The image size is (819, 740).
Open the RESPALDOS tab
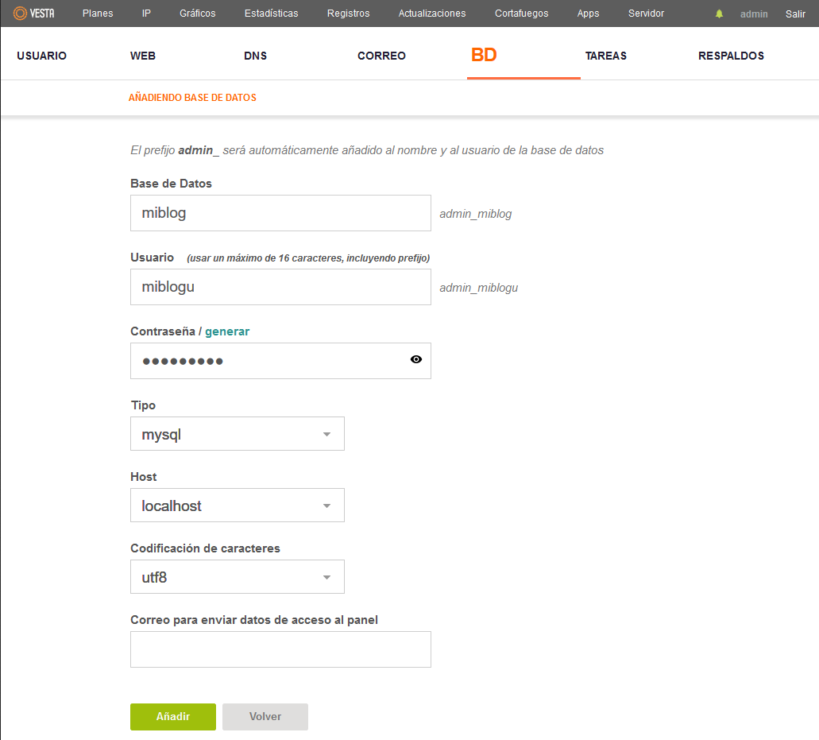[731, 56]
